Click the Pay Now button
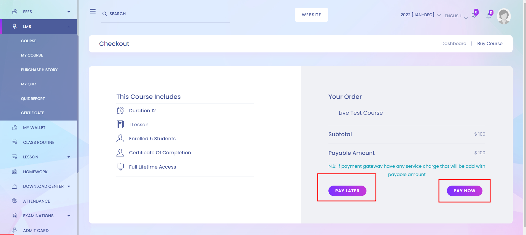Image resolution: width=526 pixels, height=235 pixels. (x=465, y=191)
